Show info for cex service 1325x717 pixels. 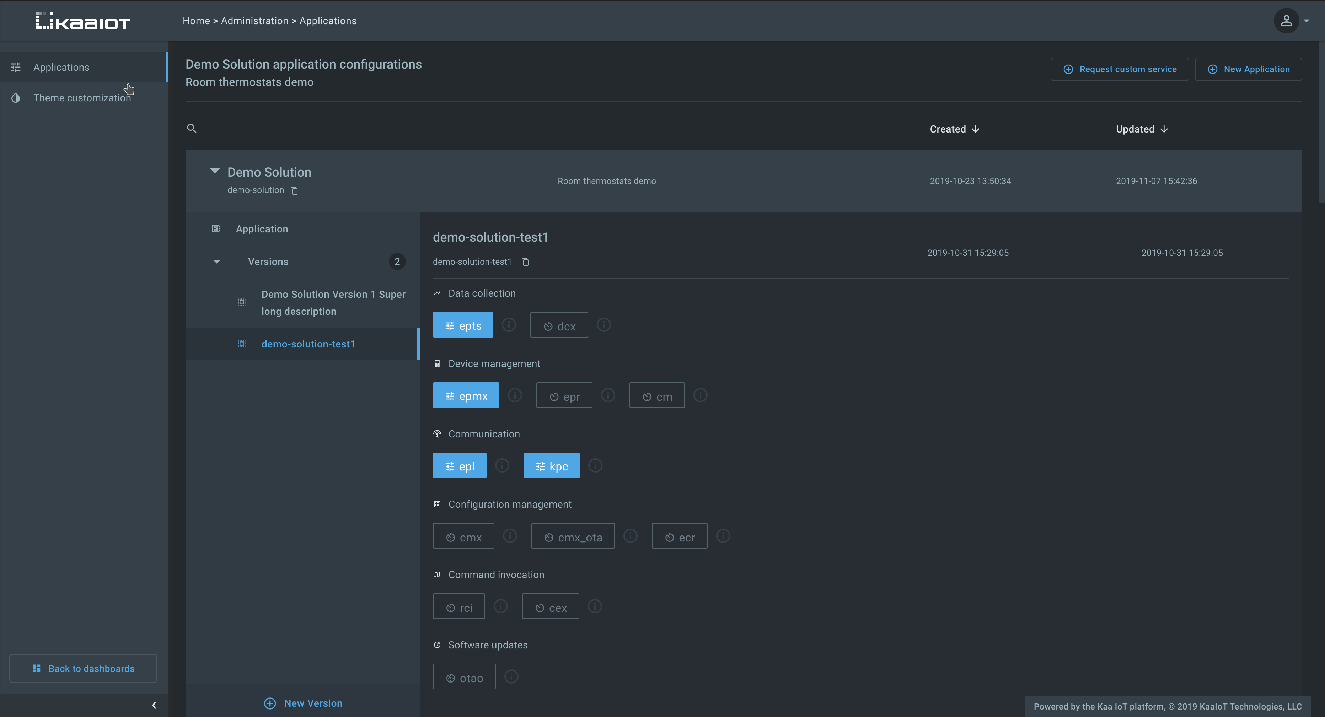[595, 606]
